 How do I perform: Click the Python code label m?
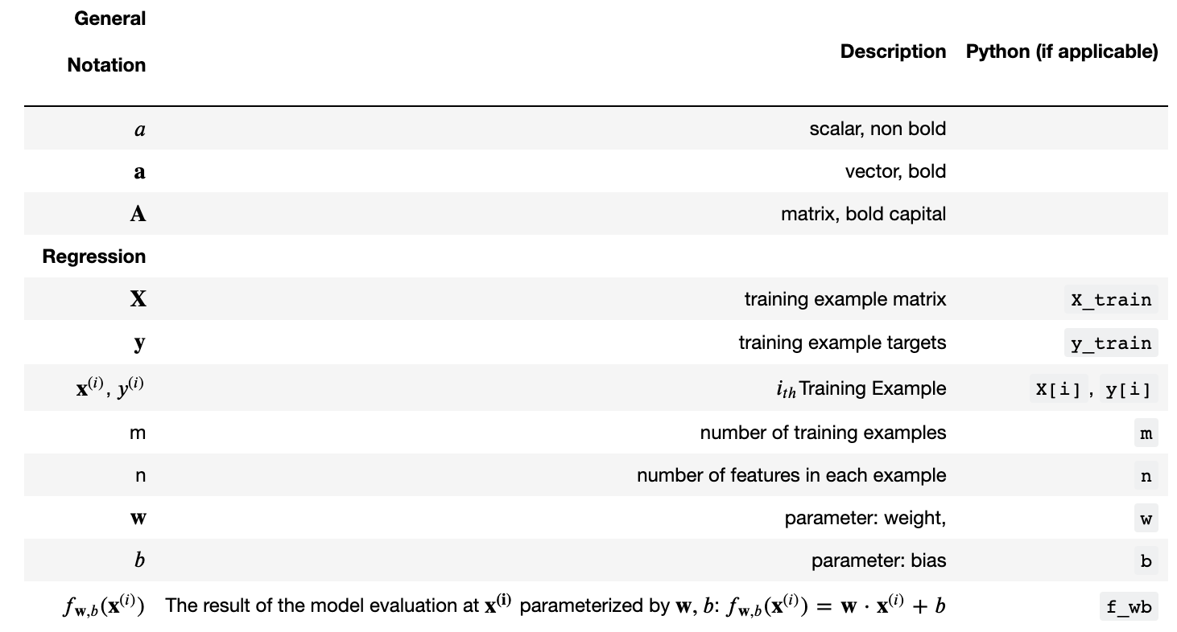tap(1146, 434)
